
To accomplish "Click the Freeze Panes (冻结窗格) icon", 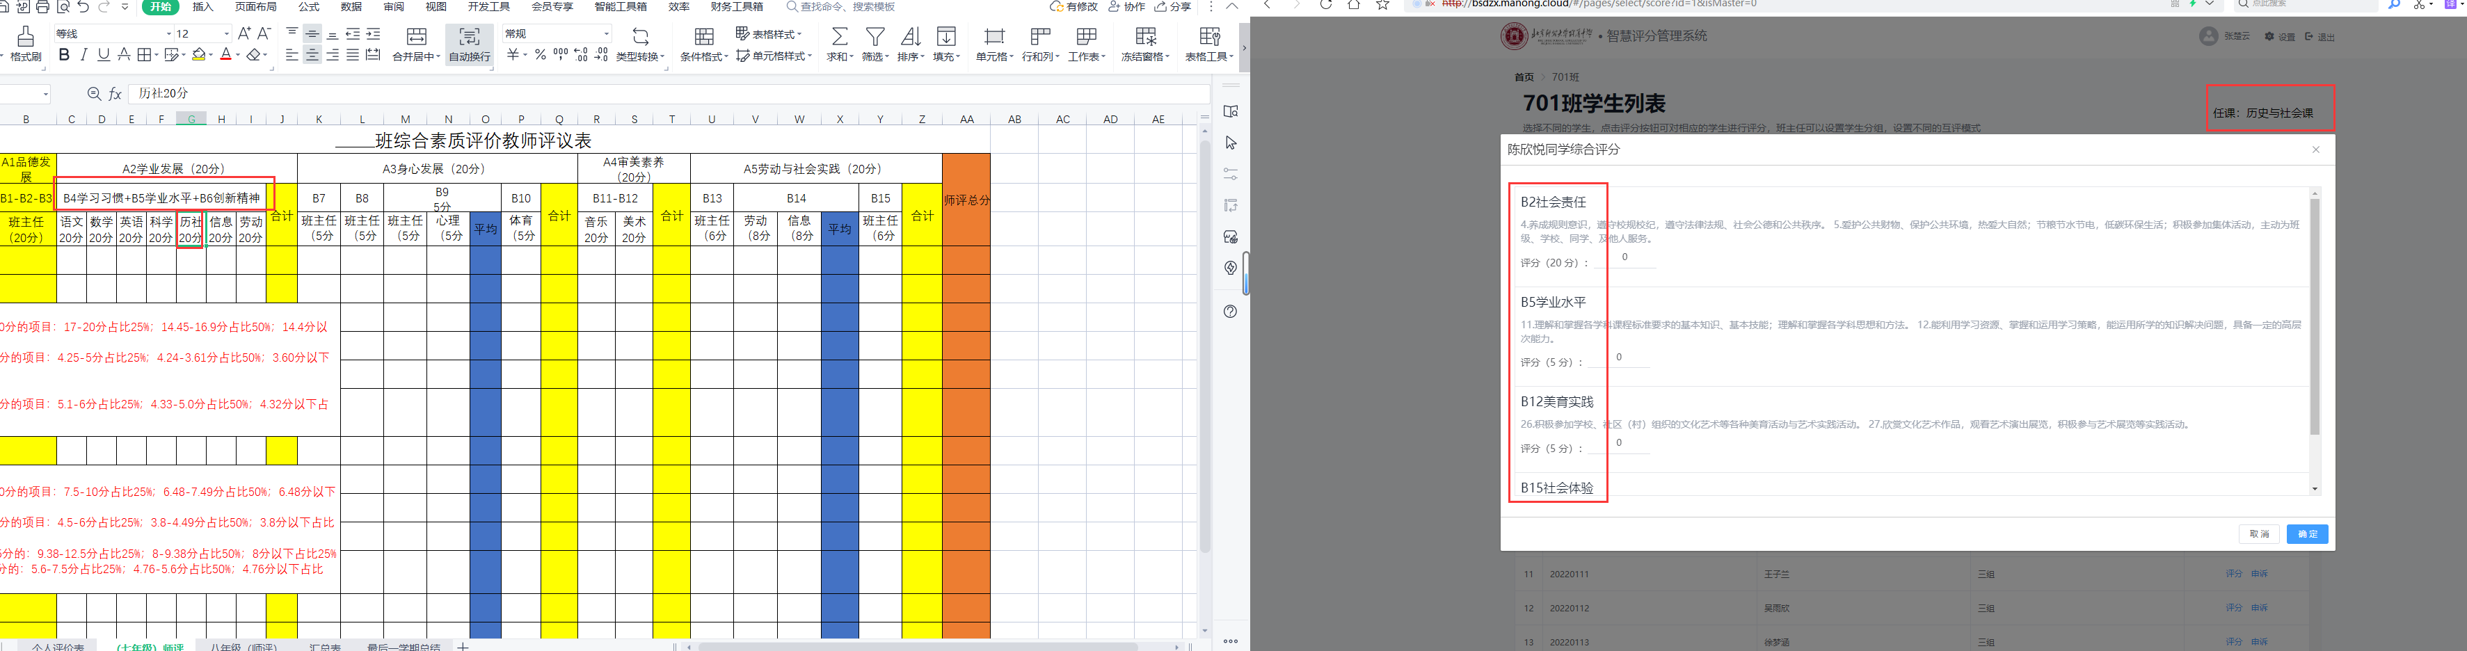I will pyautogui.click(x=1145, y=36).
